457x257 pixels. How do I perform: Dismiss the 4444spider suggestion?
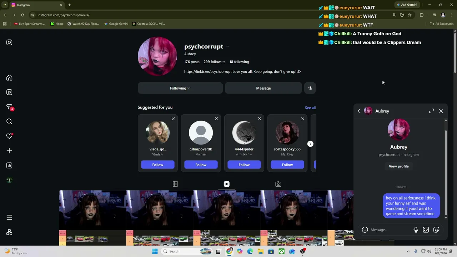[260, 119]
